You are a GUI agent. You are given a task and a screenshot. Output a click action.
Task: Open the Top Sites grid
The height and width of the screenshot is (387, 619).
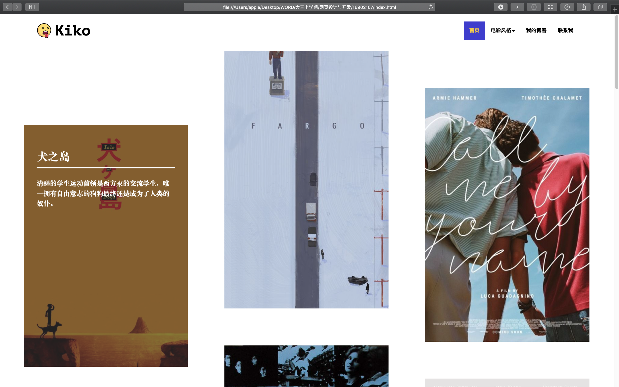pyautogui.click(x=550, y=7)
